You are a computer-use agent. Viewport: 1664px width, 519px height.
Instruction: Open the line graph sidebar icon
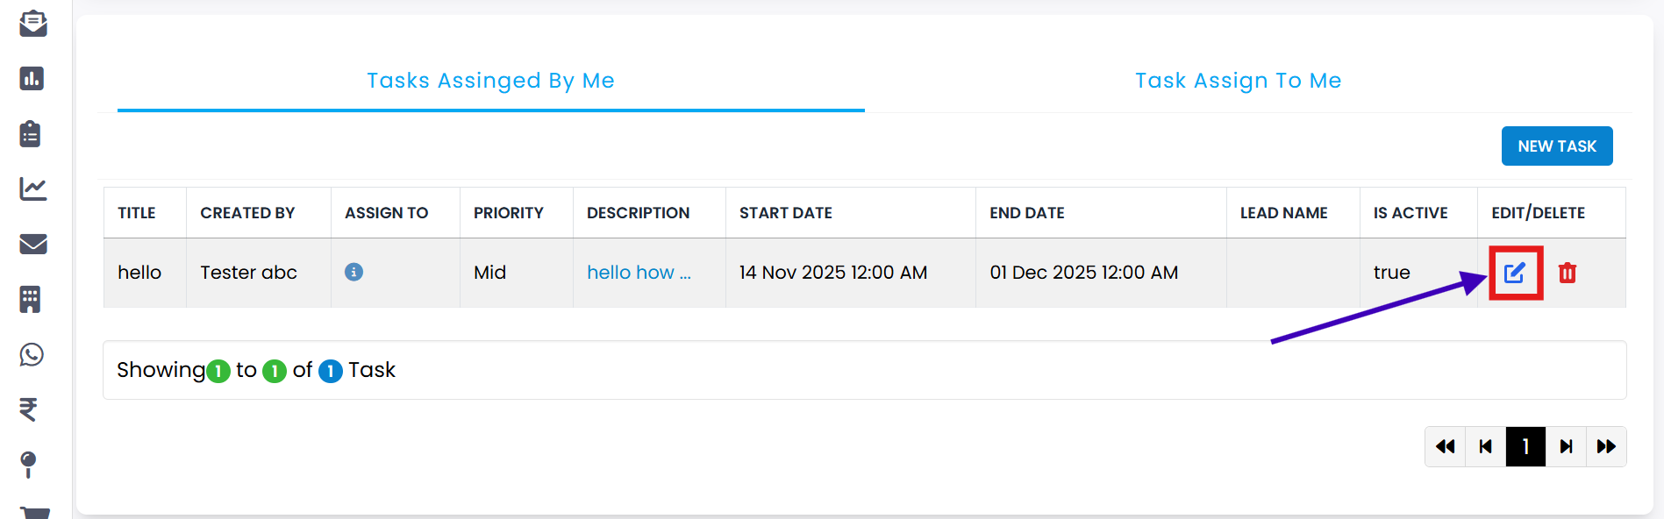tap(32, 188)
